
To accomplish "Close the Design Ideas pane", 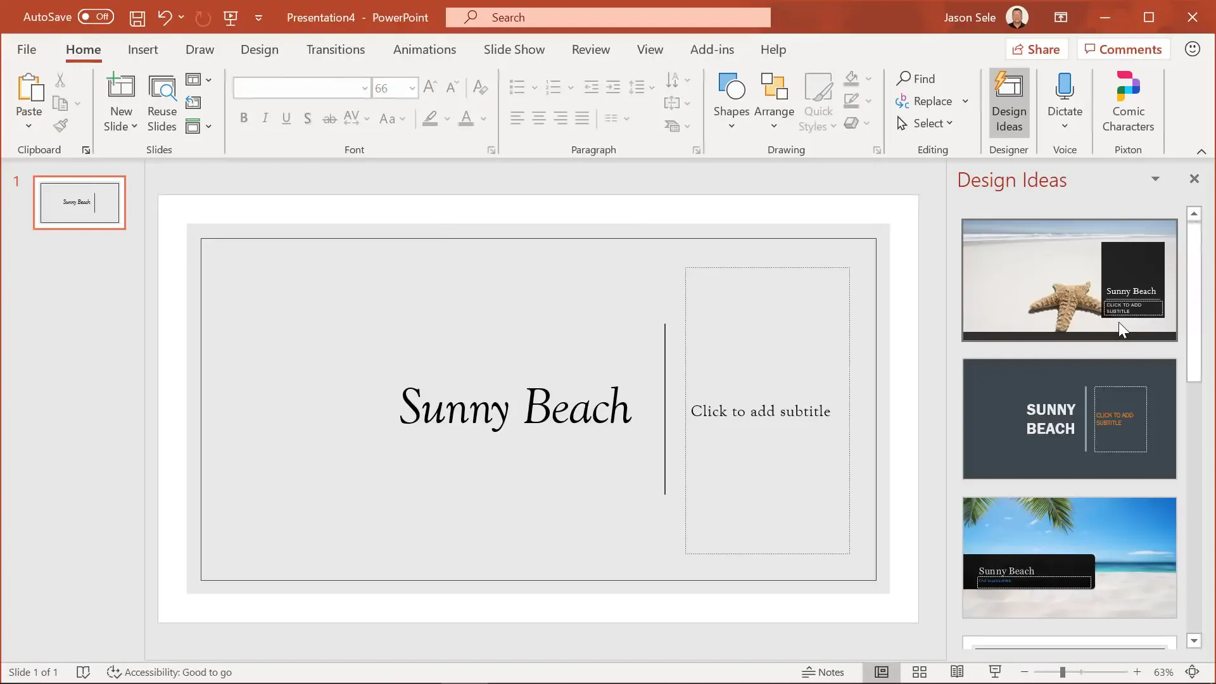I will pyautogui.click(x=1194, y=179).
